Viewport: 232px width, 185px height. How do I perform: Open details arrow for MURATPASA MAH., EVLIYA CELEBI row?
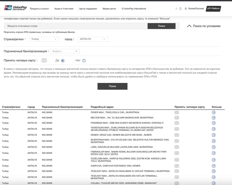coord(213,141)
